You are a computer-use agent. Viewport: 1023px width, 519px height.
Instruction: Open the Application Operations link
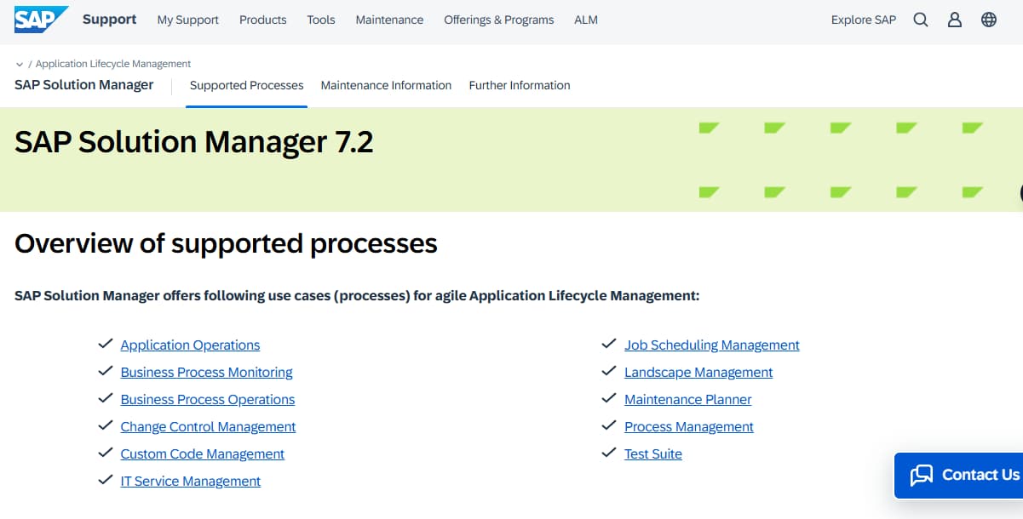(x=189, y=345)
